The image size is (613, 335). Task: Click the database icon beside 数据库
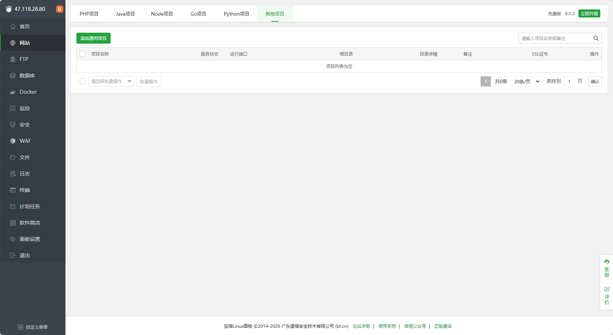pyautogui.click(x=13, y=76)
